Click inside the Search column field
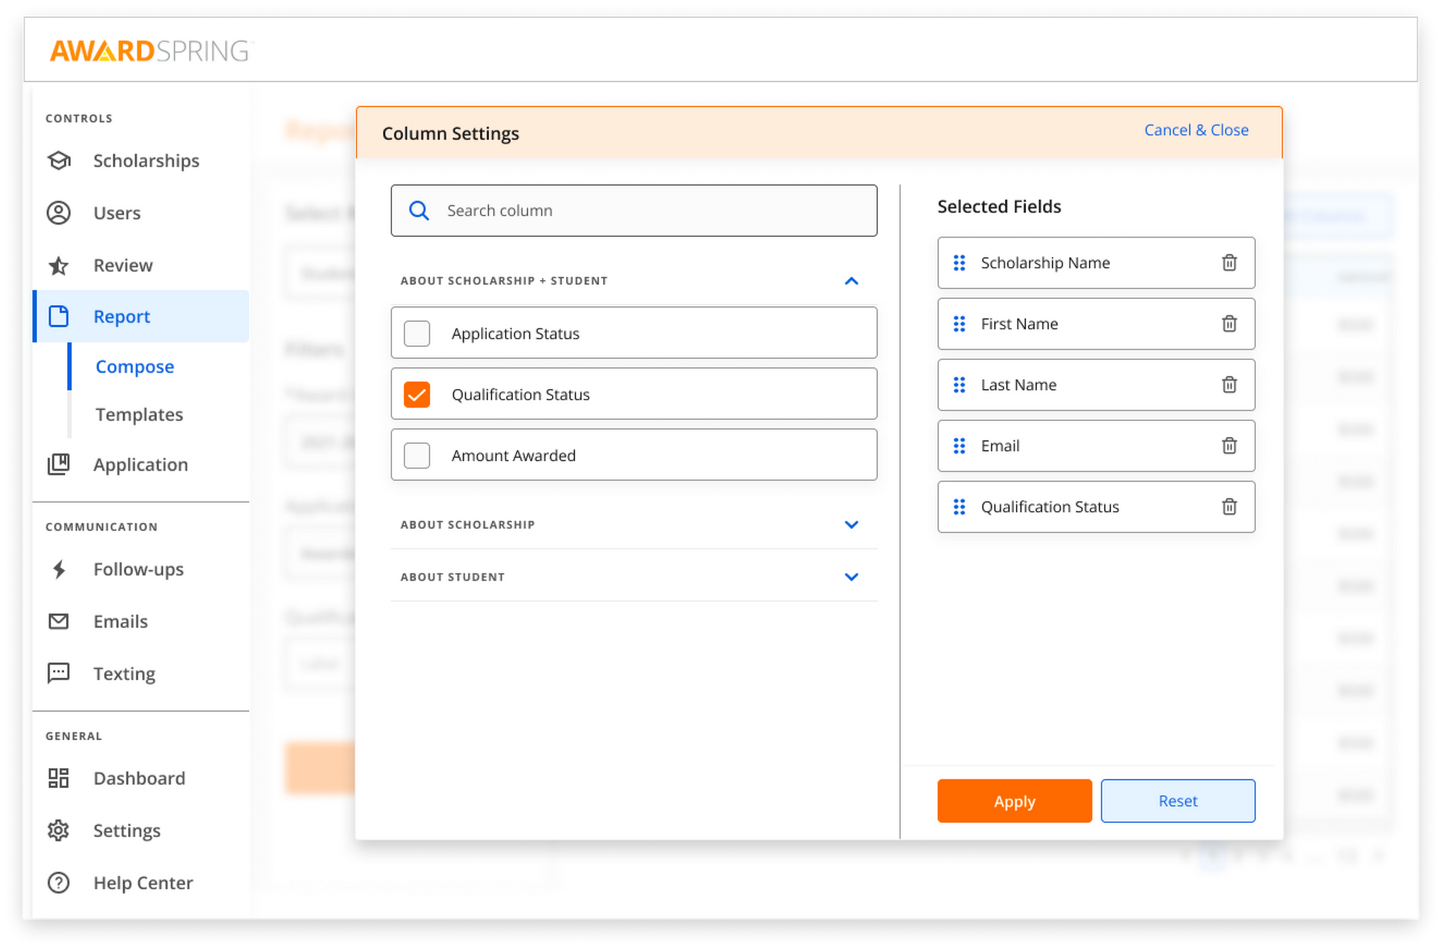This screenshot has height=950, width=1442. (x=634, y=210)
